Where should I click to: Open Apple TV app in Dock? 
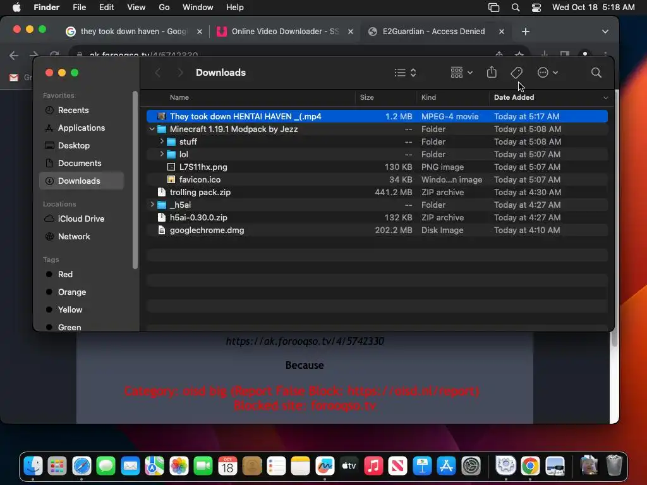coord(349,466)
